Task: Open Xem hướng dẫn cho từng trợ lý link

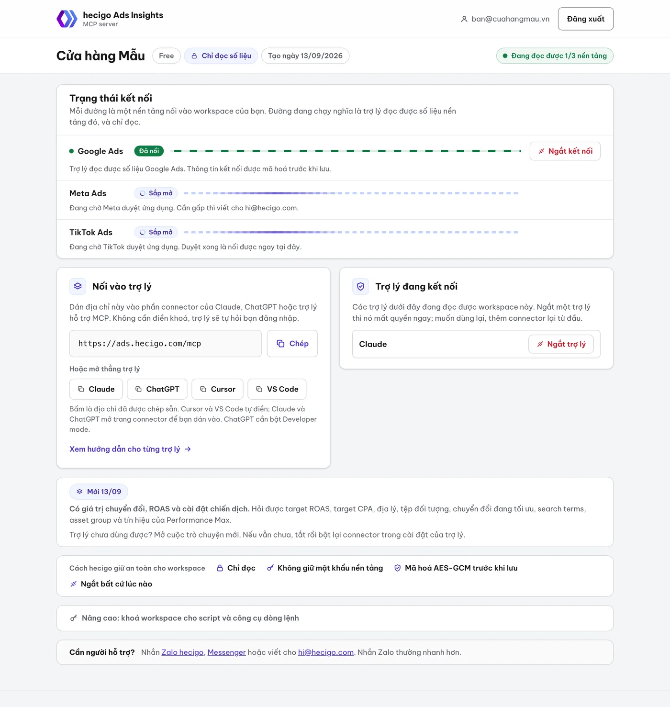Action: (x=130, y=449)
